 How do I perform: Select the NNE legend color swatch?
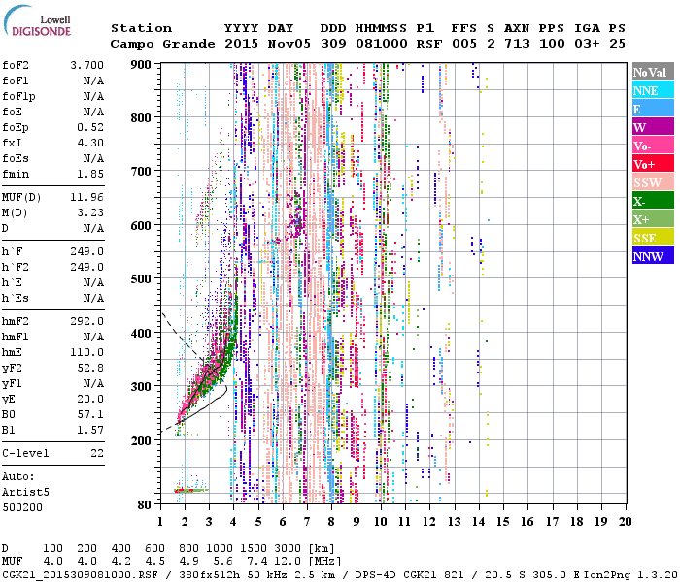[x=653, y=90]
